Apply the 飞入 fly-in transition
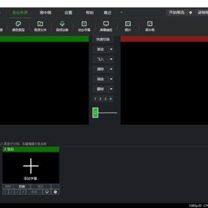208x208 pixels. pyautogui.click(x=101, y=60)
